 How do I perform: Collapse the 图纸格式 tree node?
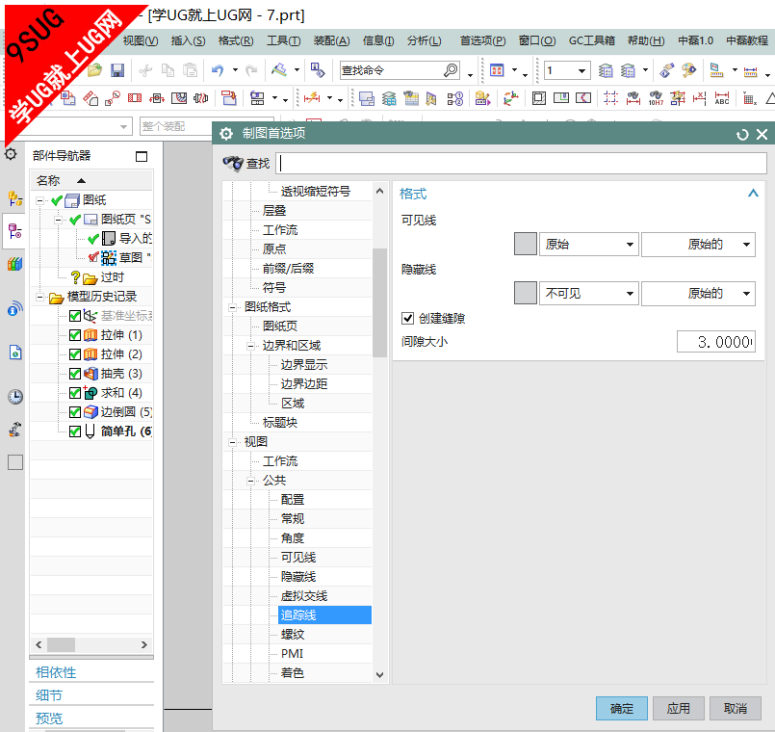click(232, 307)
